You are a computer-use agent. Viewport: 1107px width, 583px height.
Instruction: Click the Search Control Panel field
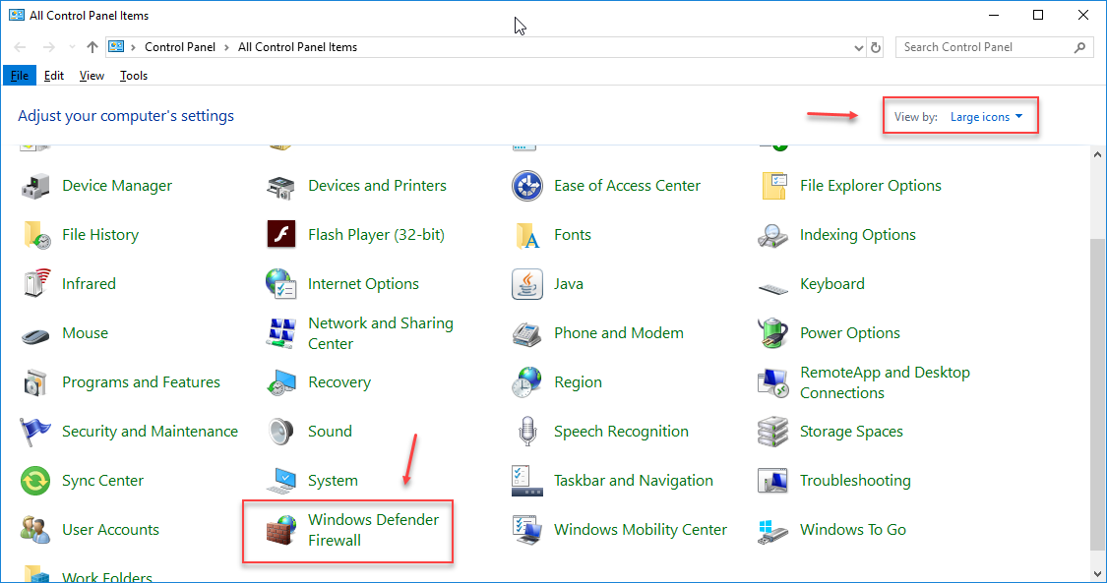(x=984, y=47)
